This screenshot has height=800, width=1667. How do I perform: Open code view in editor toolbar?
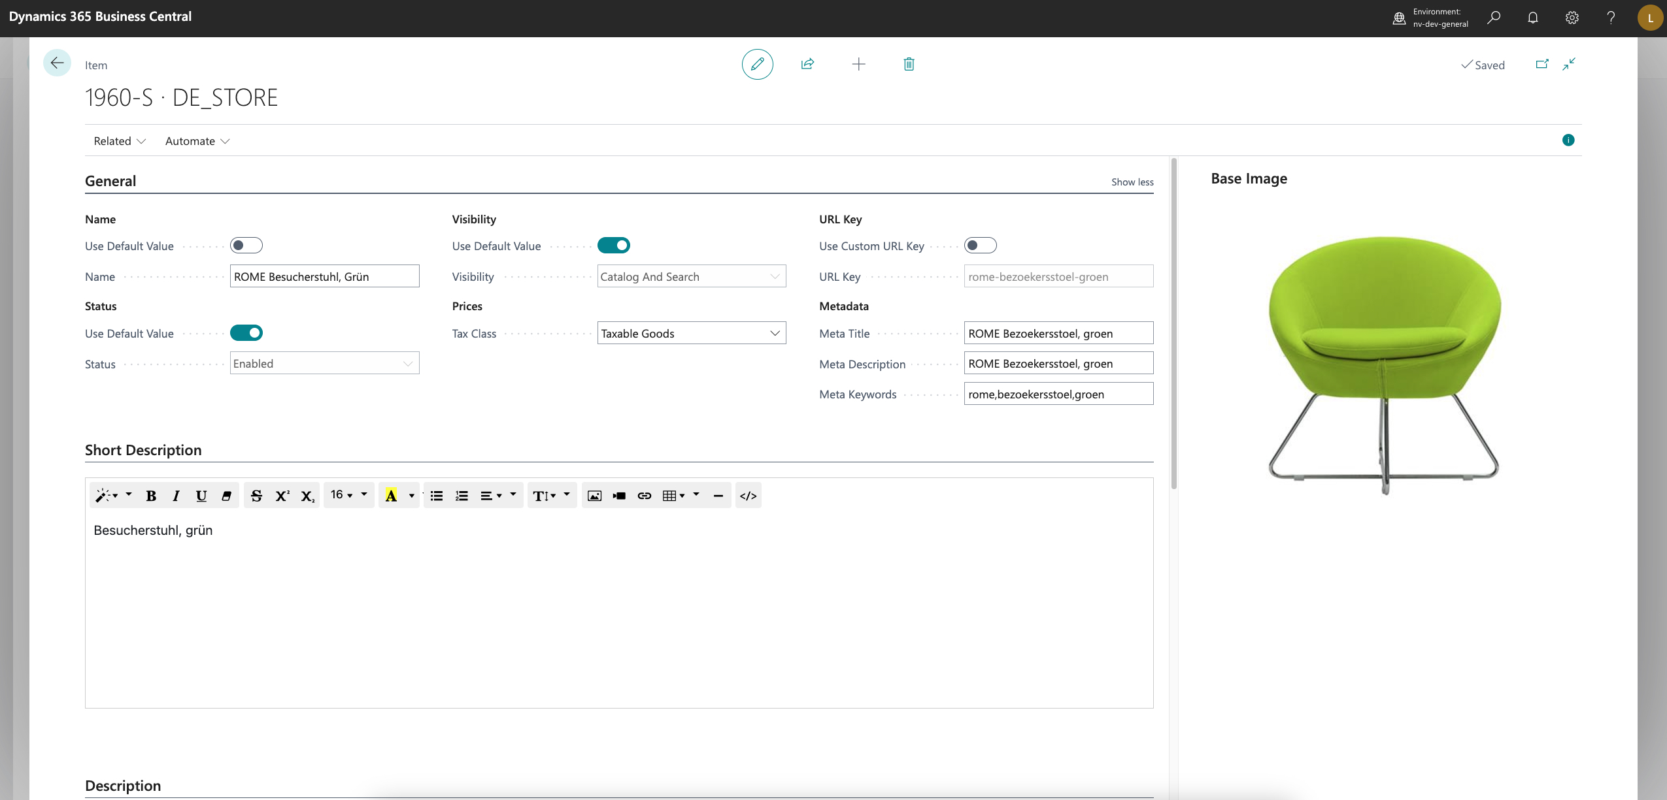748,496
